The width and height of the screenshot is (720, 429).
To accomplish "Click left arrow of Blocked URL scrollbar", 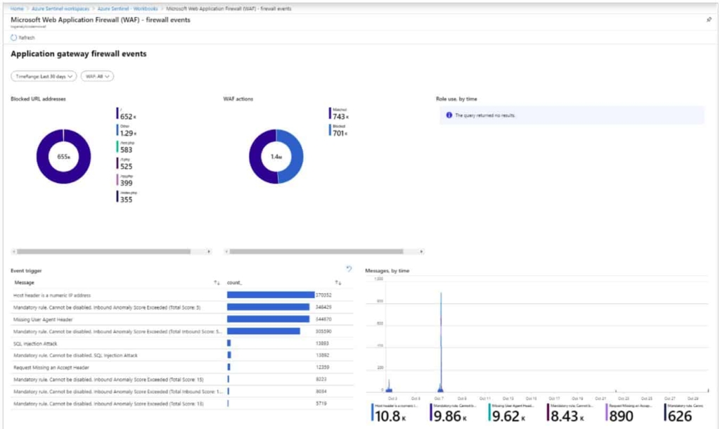I will [14, 251].
